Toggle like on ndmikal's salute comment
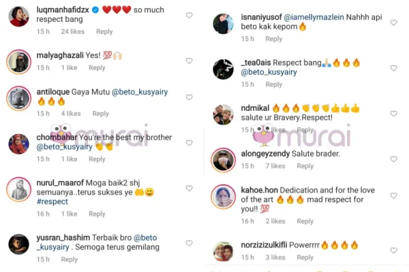 pos(393,114)
